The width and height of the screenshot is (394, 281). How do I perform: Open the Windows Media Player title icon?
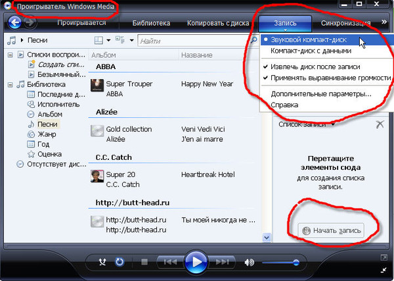8,5
